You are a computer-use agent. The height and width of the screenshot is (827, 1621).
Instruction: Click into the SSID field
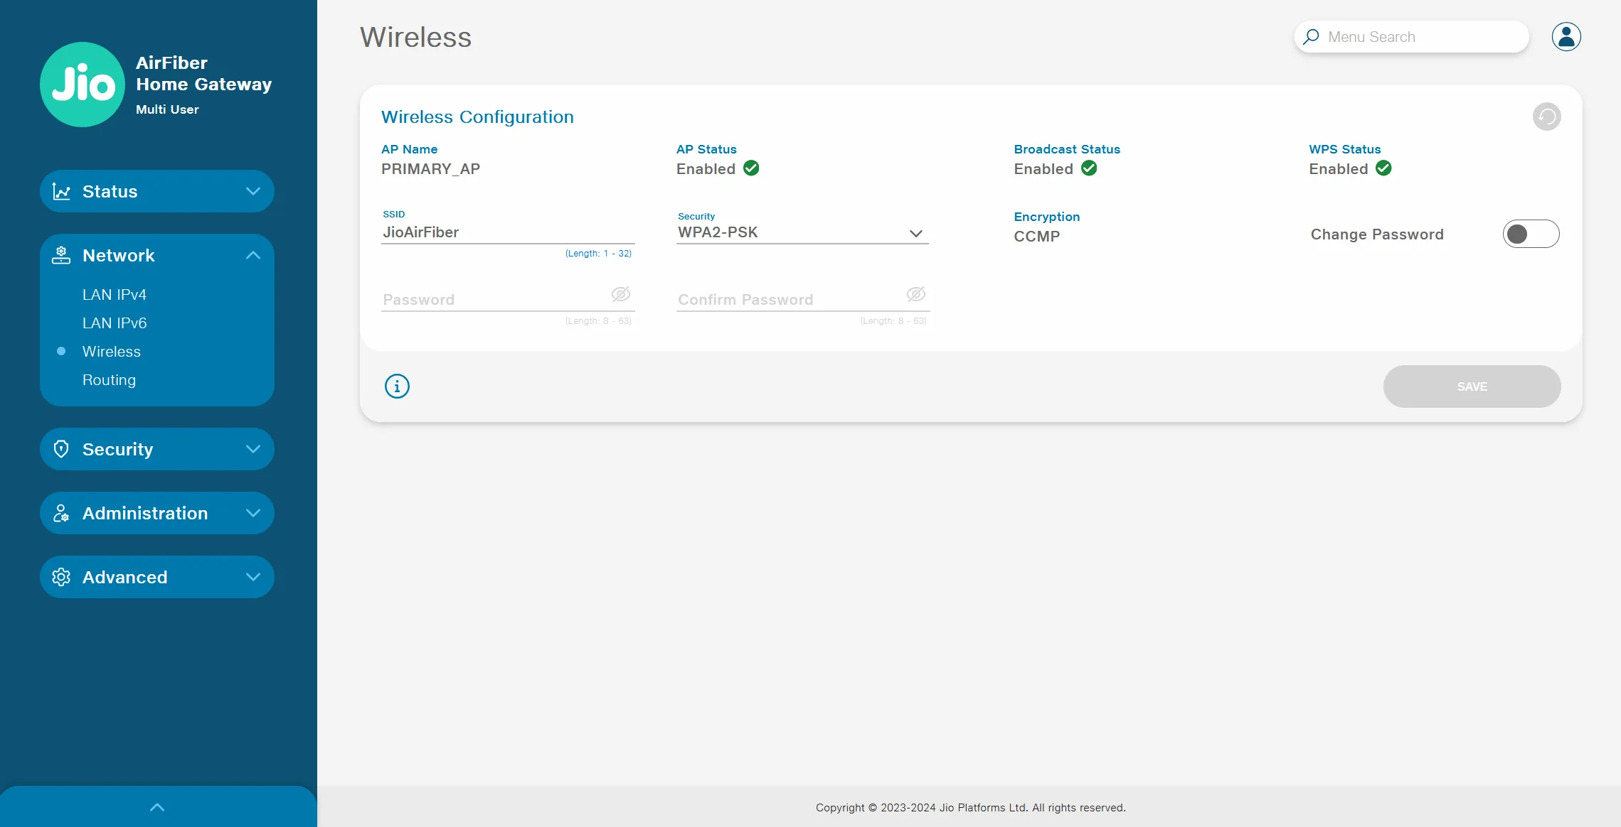point(508,232)
